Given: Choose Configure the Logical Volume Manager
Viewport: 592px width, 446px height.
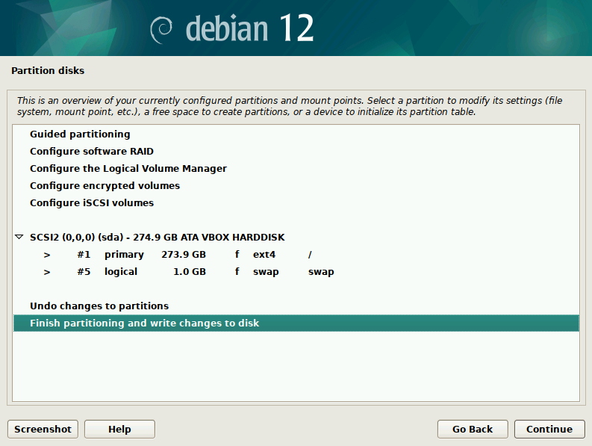Looking at the screenshot, I should pos(296,169).
